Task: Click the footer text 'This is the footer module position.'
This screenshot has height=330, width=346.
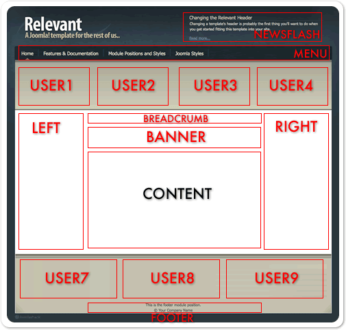Action: tap(173, 305)
